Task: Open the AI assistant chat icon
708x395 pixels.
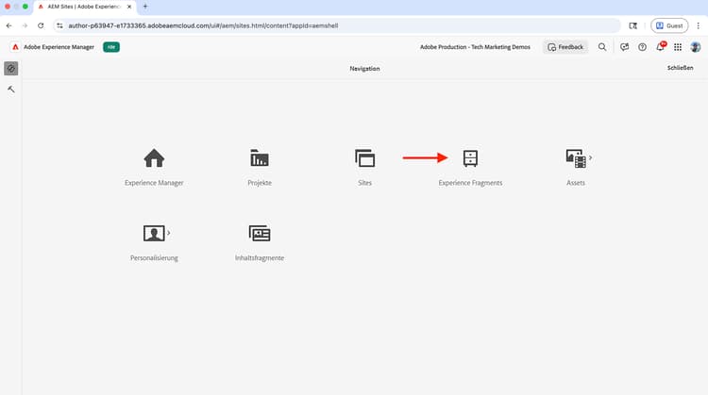Action: pyautogui.click(x=625, y=47)
